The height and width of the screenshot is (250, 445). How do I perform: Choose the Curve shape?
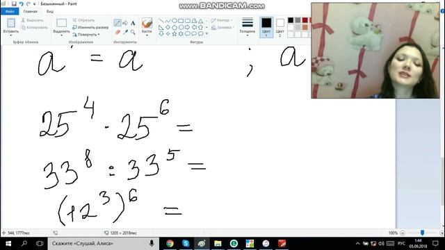click(x=168, y=21)
